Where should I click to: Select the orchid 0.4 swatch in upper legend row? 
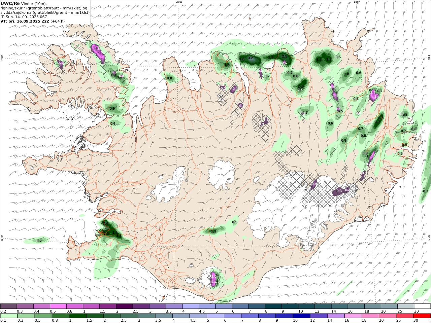point(42,307)
